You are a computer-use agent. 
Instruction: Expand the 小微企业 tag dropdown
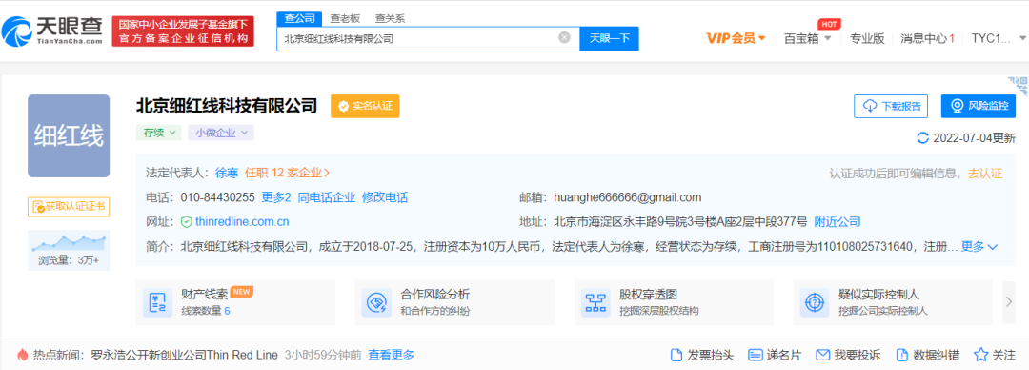pyautogui.click(x=220, y=133)
